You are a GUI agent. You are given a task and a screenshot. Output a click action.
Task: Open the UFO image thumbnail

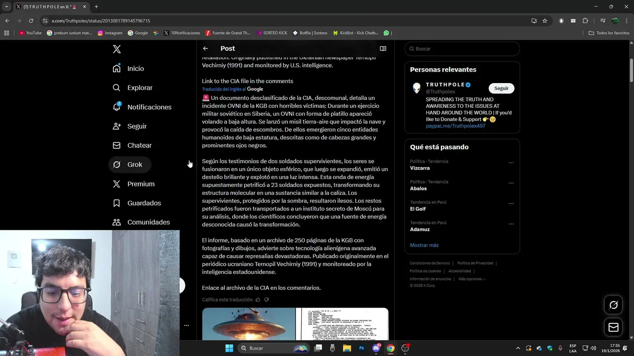(x=248, y=324)
